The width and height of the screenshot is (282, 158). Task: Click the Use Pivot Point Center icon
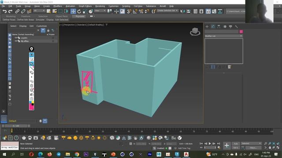tap(110, 11)
